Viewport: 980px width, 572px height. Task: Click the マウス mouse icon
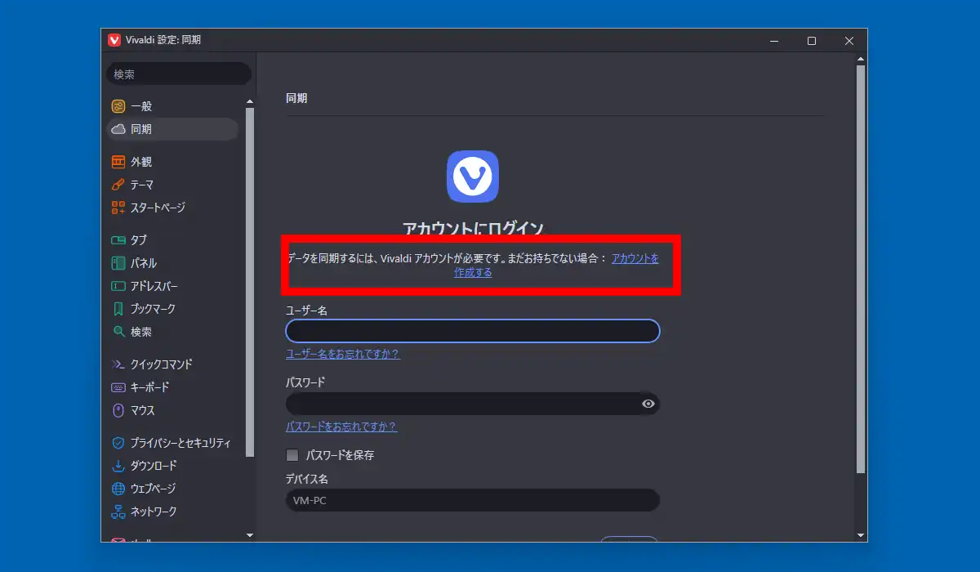click(x=118, y=410)
